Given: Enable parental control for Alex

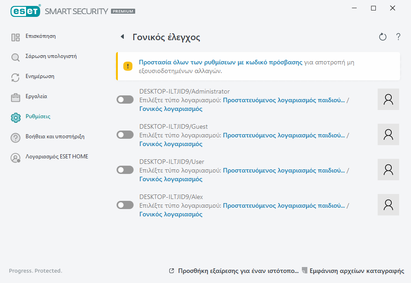Looking at the screenshot, I should [x=125, y=205].
